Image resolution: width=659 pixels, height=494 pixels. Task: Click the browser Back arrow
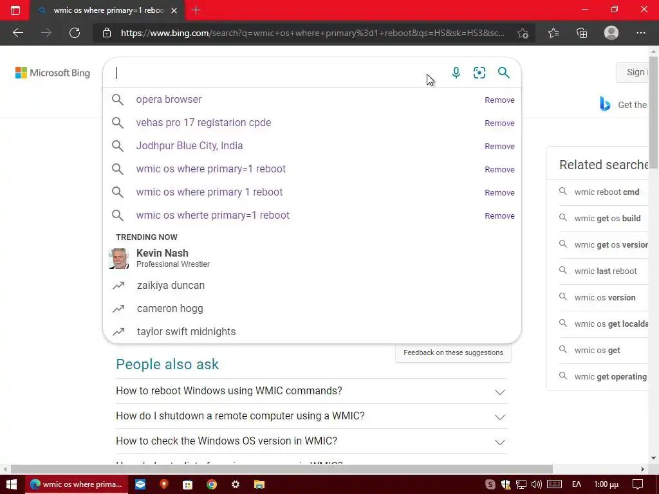coord(17,33)
